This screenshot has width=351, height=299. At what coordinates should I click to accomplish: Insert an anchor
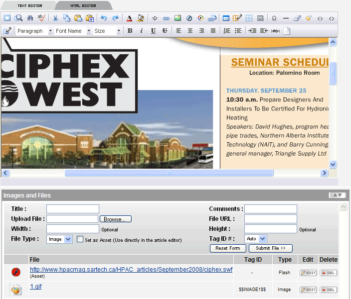(155, 18)
